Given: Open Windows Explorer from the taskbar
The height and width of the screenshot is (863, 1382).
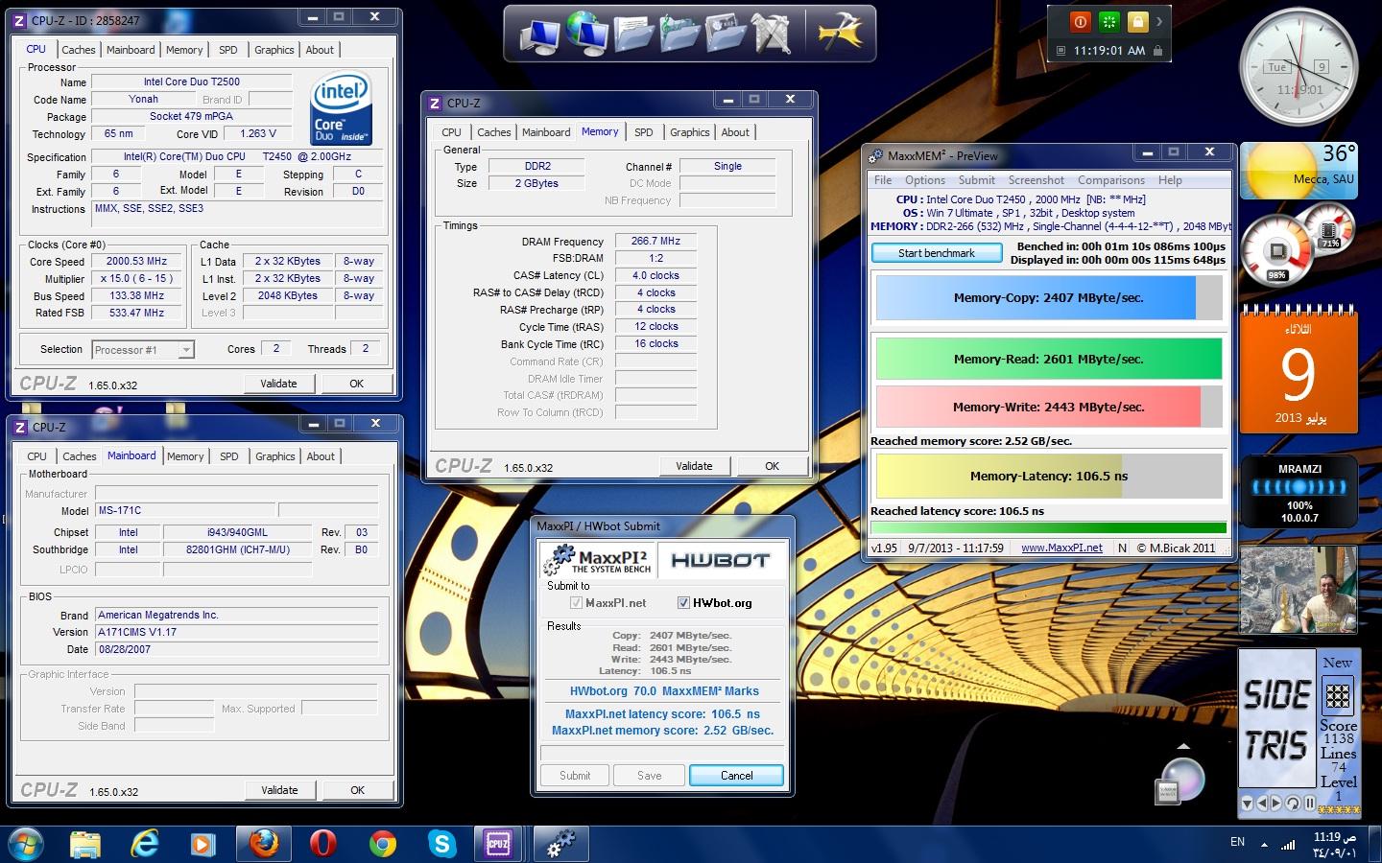Looking at the screenshot, I should [85, 843].
